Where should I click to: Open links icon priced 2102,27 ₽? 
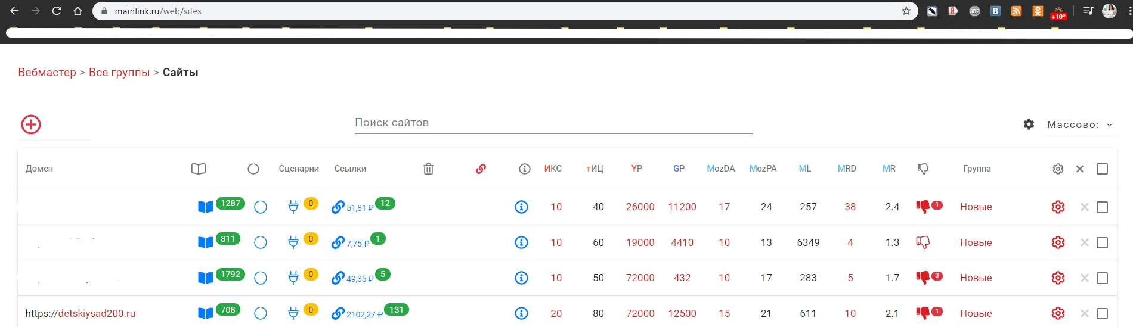click(338, 313)
